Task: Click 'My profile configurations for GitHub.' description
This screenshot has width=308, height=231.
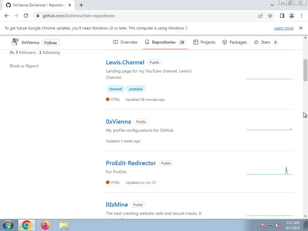Action: 140,131
